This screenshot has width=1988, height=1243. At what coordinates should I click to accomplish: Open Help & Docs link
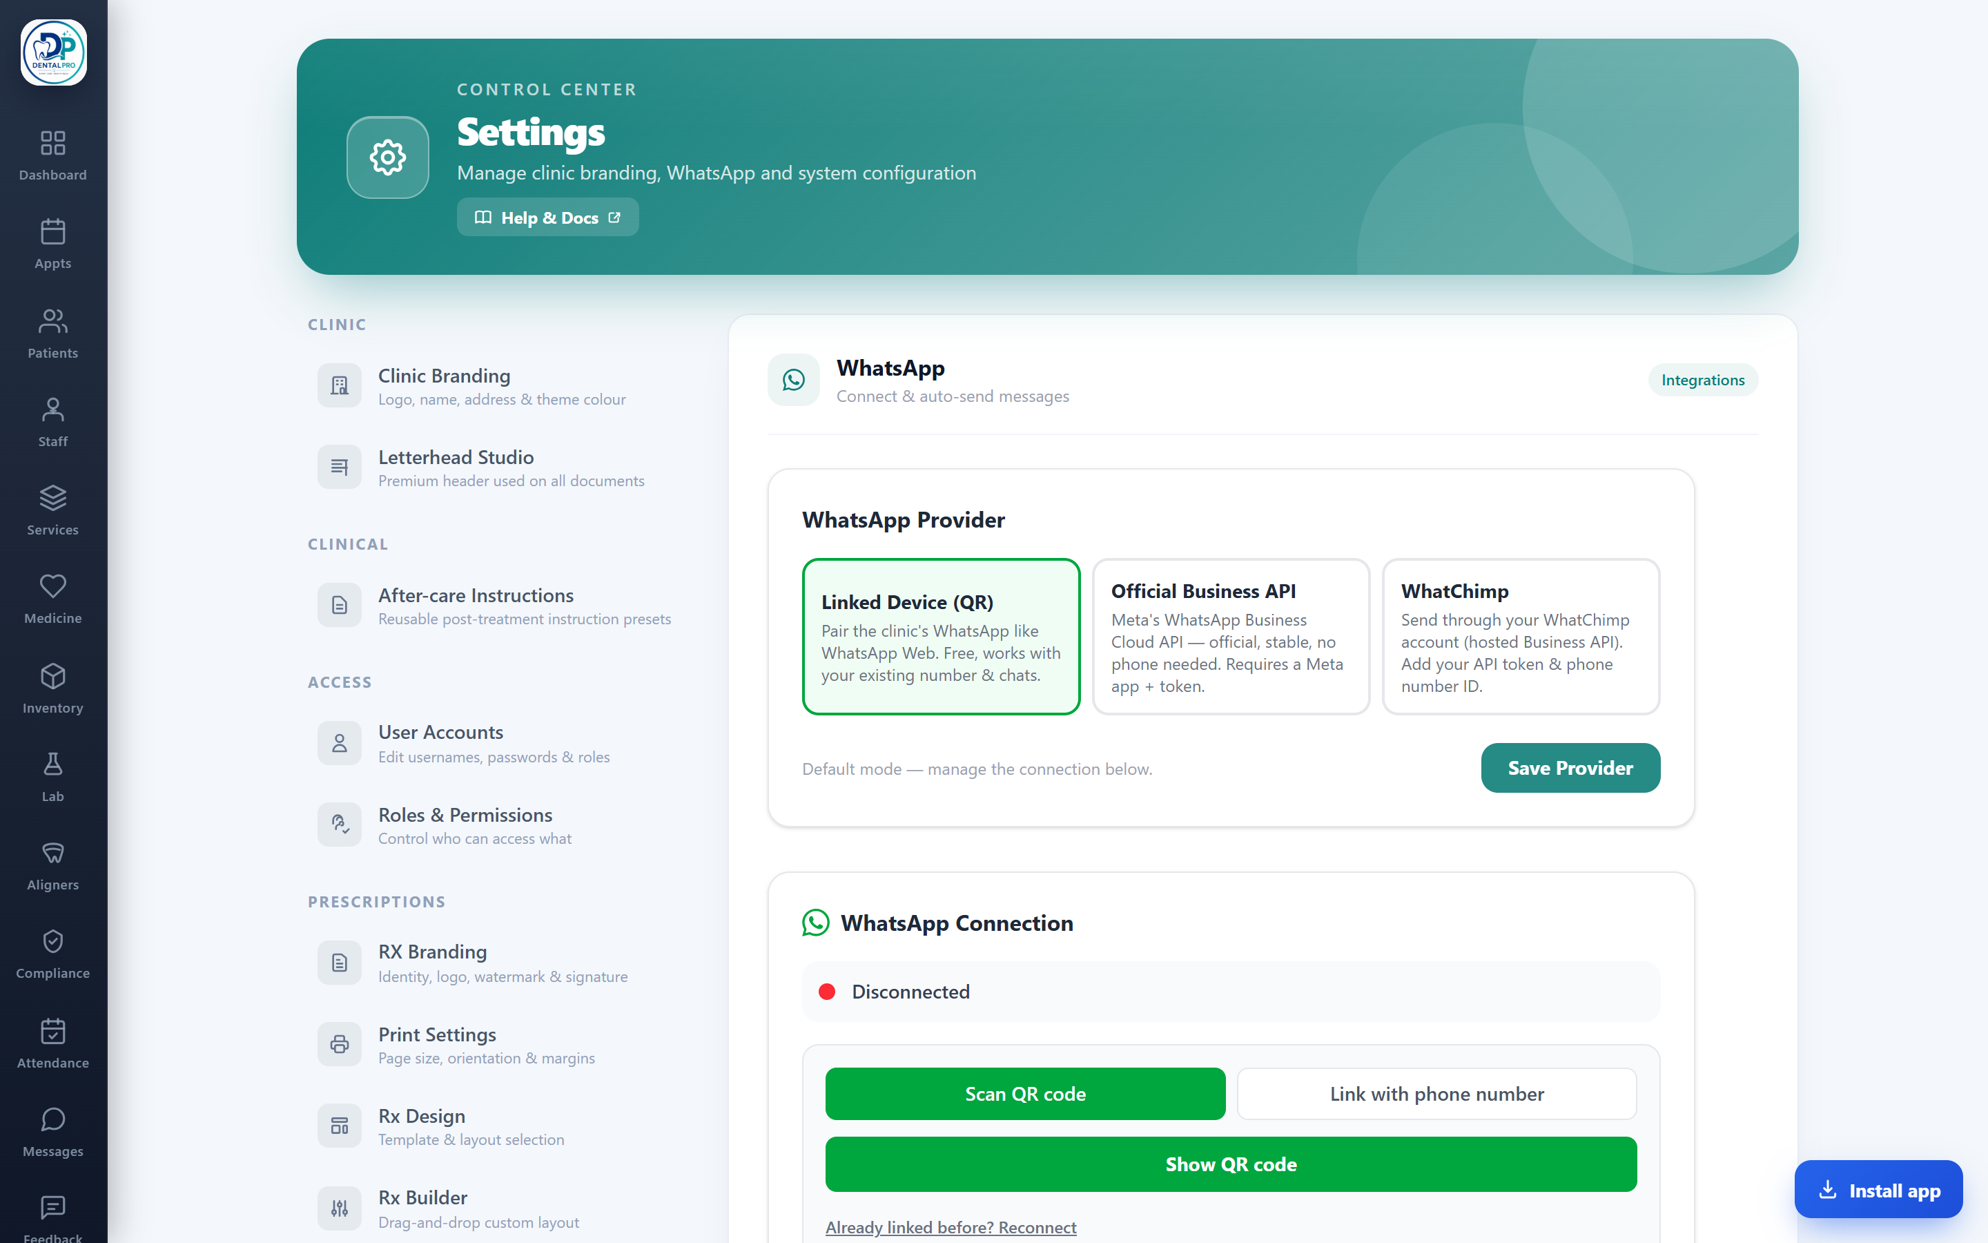coord(548,217)
